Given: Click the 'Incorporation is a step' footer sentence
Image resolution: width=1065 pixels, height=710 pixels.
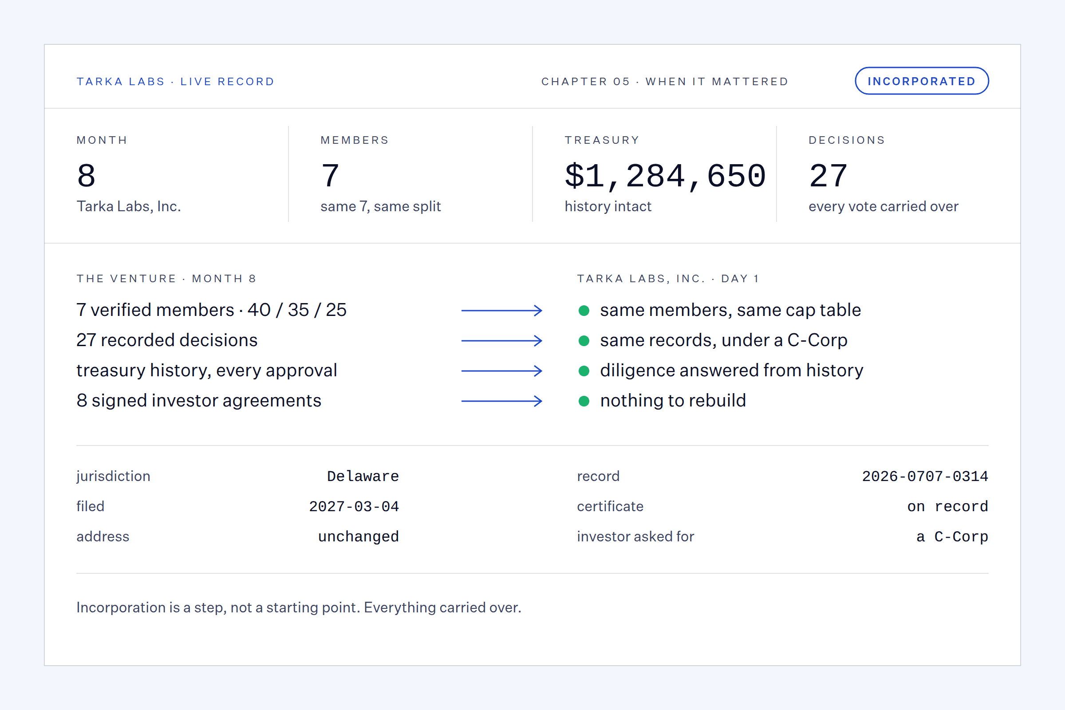Looking at the screenshot, I should [299, 607].
